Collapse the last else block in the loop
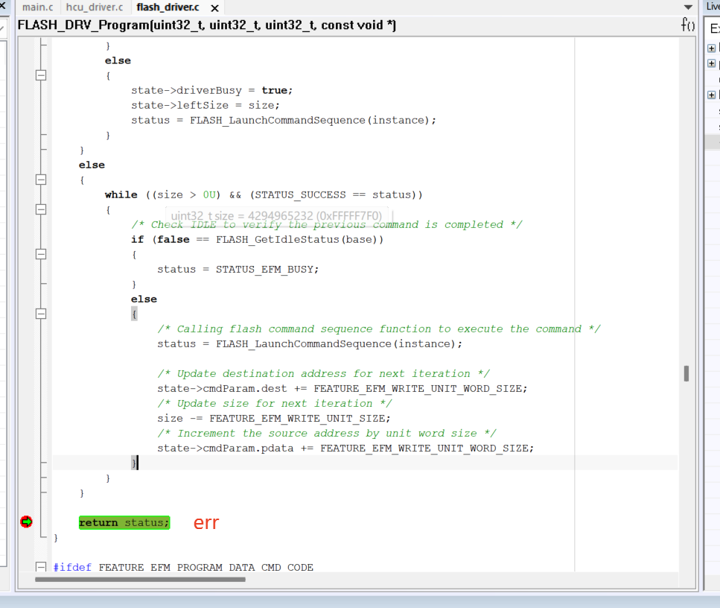 pyautogui.click(x=41, y=314)
